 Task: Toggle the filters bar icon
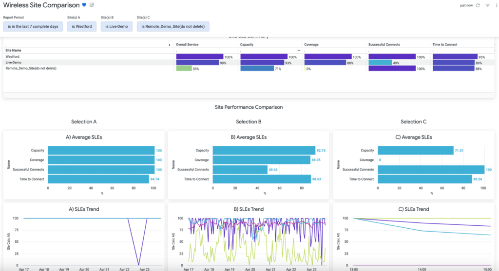coord(487,5)
